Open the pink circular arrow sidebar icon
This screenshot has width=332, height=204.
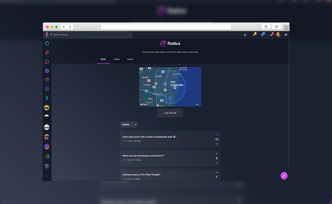click(47, 62)
